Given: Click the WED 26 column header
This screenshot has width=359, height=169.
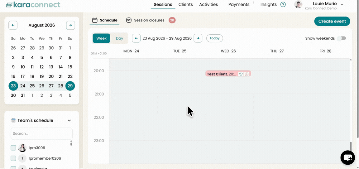Looking at the screenshot, I should (228, 51).
